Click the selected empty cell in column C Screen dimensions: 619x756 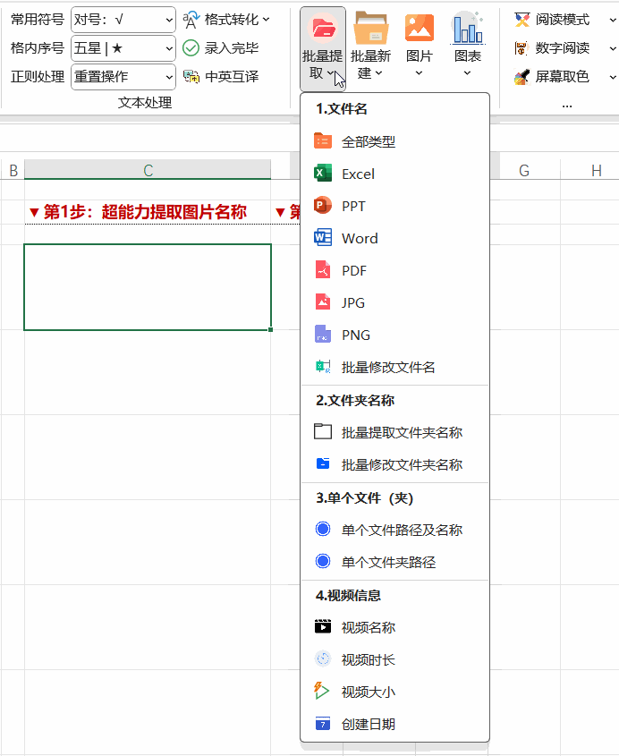pyautogui.click(x=148, y=287)
